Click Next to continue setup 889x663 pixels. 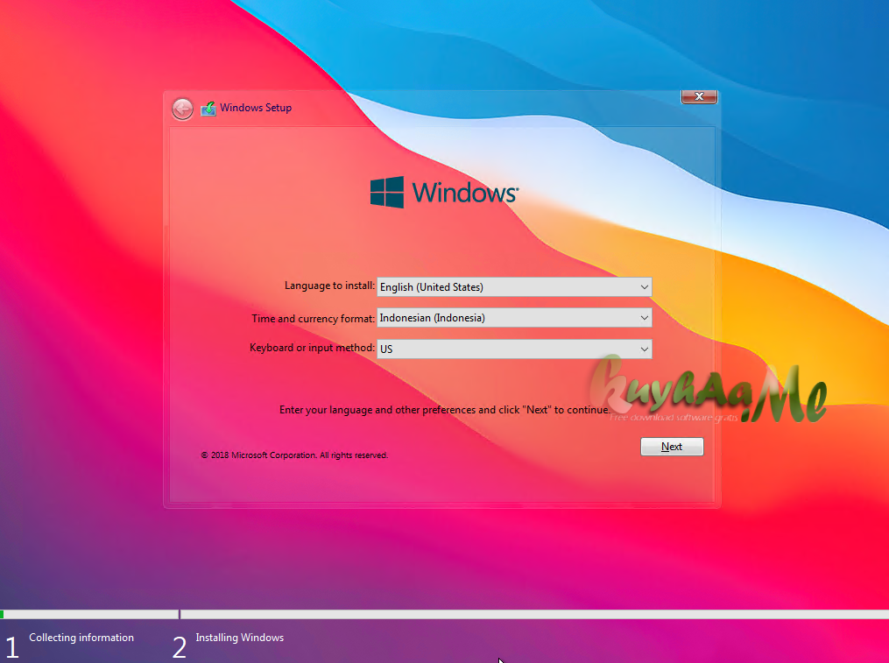coord(672,447)
